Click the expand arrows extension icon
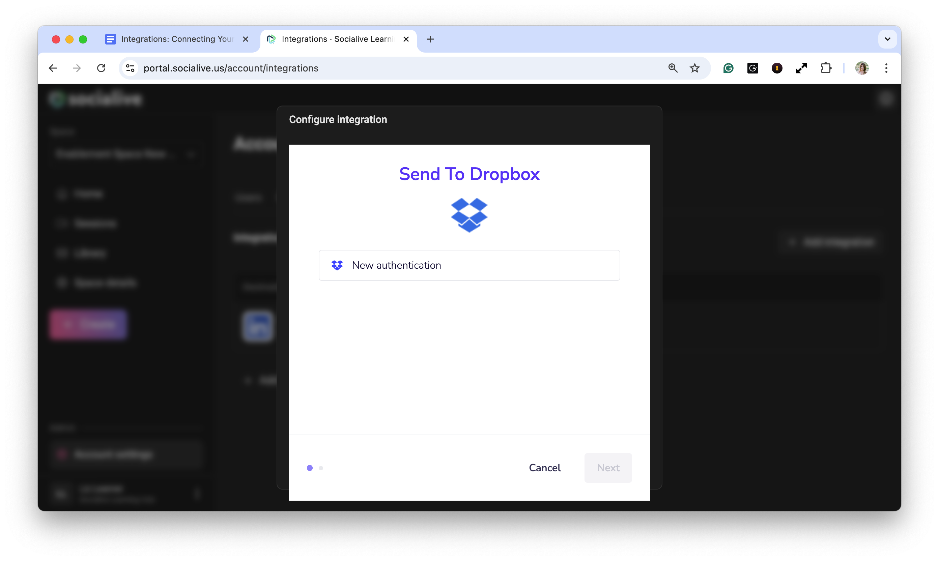The width and height of the screenshot is (939, 561). point(801,68)
